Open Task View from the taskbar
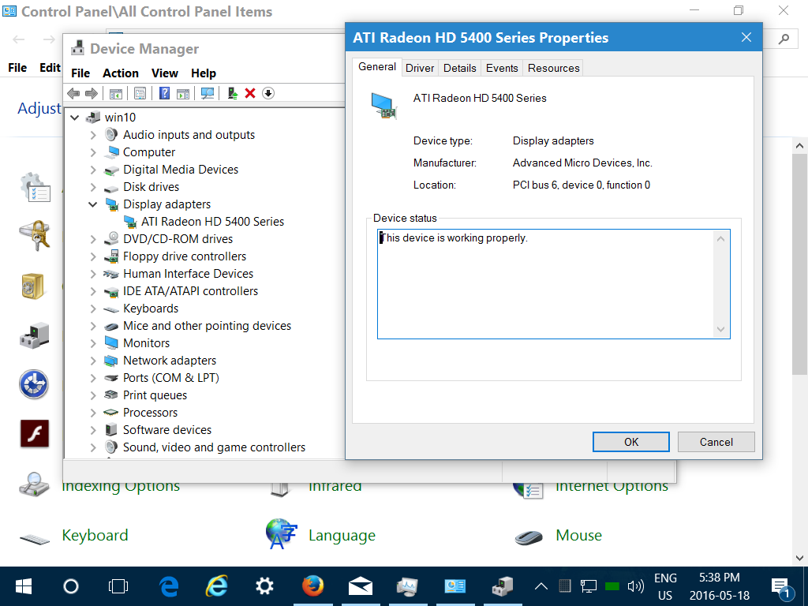 click(x=118, y=586)
